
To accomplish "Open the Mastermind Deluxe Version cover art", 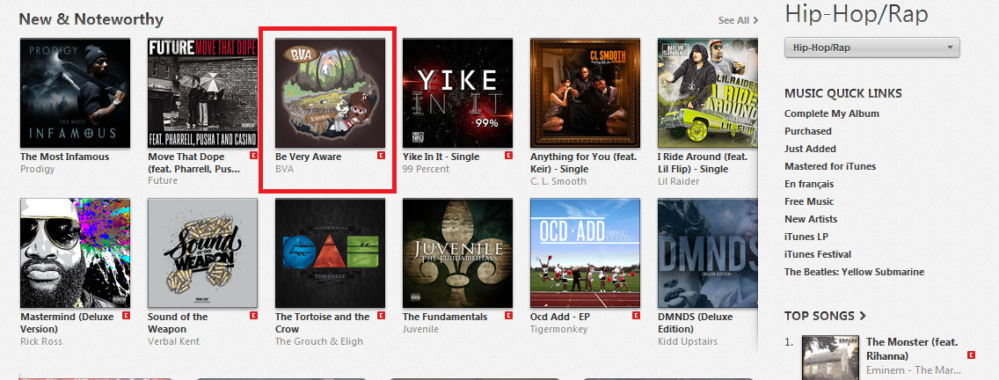I will coord(75,253).
